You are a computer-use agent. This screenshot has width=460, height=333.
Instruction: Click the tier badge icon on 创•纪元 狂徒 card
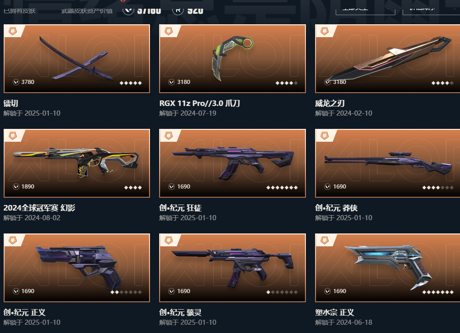(168, 136)
